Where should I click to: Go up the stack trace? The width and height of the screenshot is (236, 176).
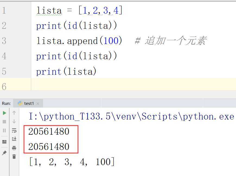(14, 113)
